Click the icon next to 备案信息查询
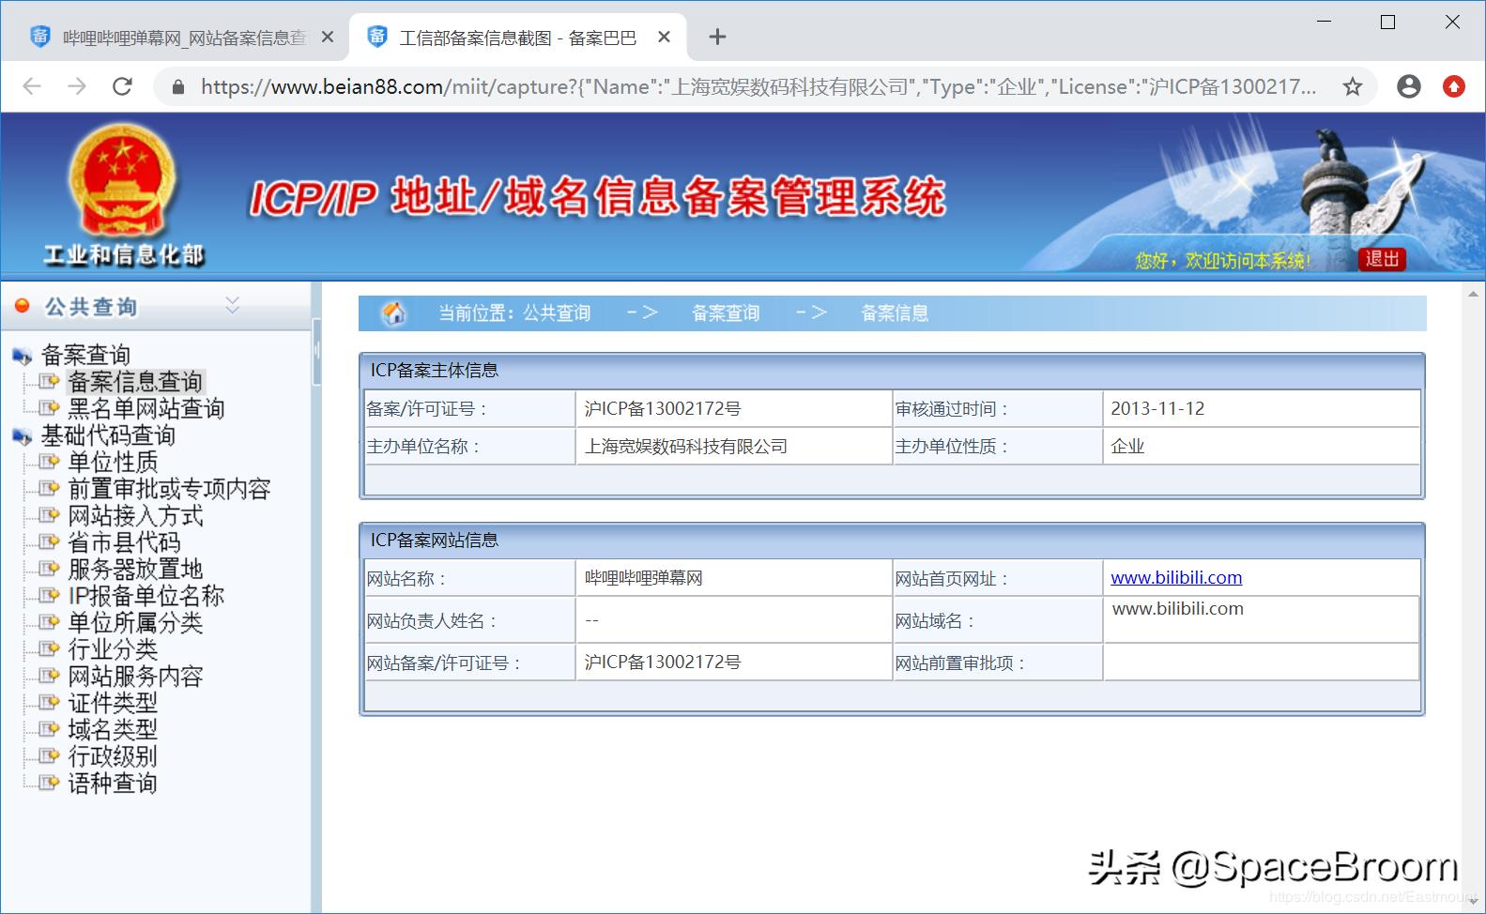Viewport: 1486px width, 914px height. coord(49,381)
